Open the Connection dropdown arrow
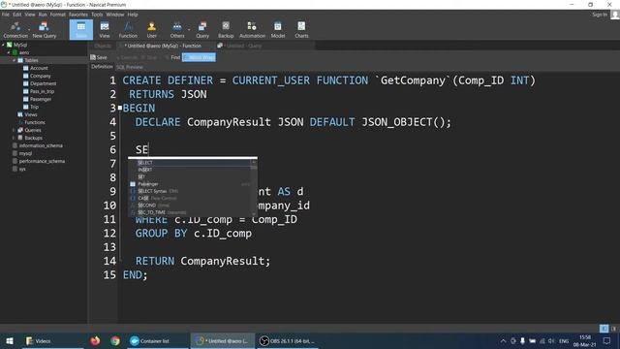Viewport: 620px width, 349px height. (29, 29)
